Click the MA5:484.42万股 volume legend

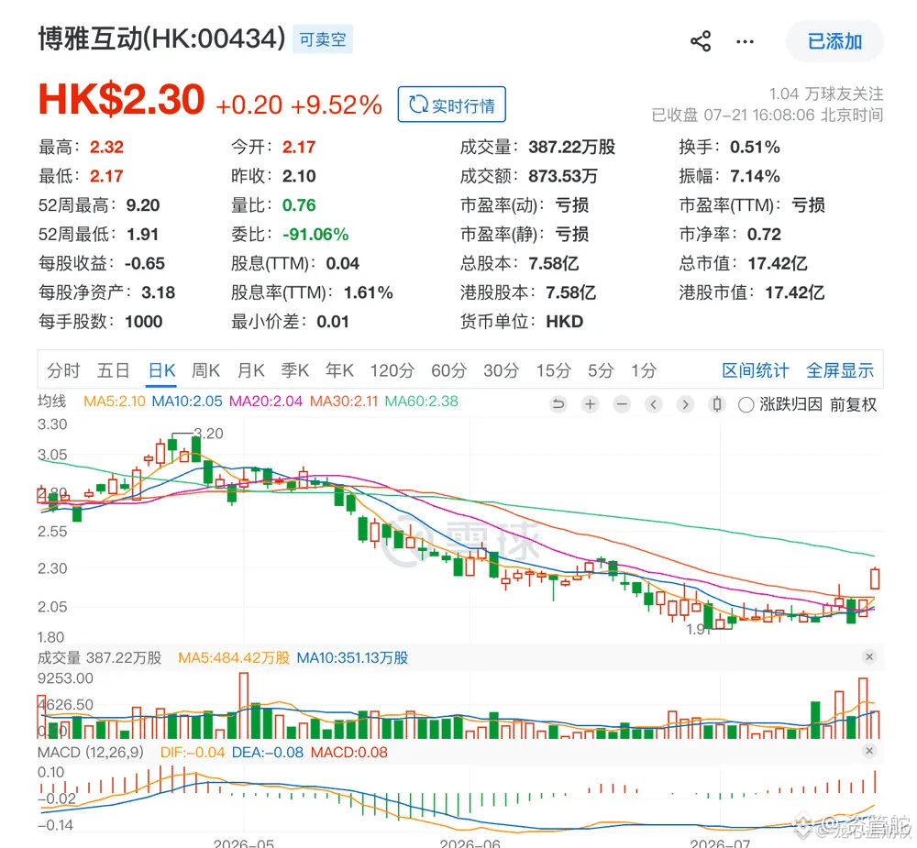[x=234, y=658]
